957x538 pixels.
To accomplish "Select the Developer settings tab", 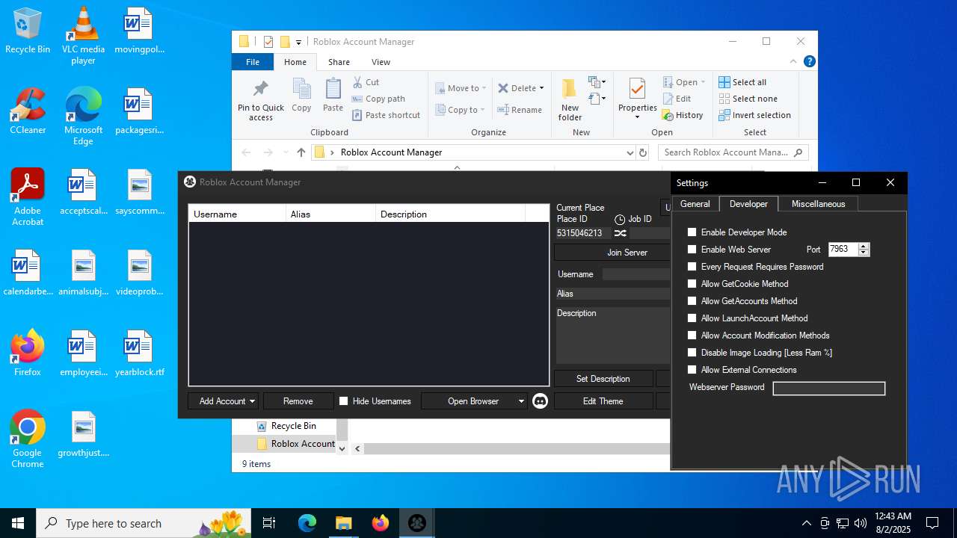I will pyautogui.click(x=748, y=204).
